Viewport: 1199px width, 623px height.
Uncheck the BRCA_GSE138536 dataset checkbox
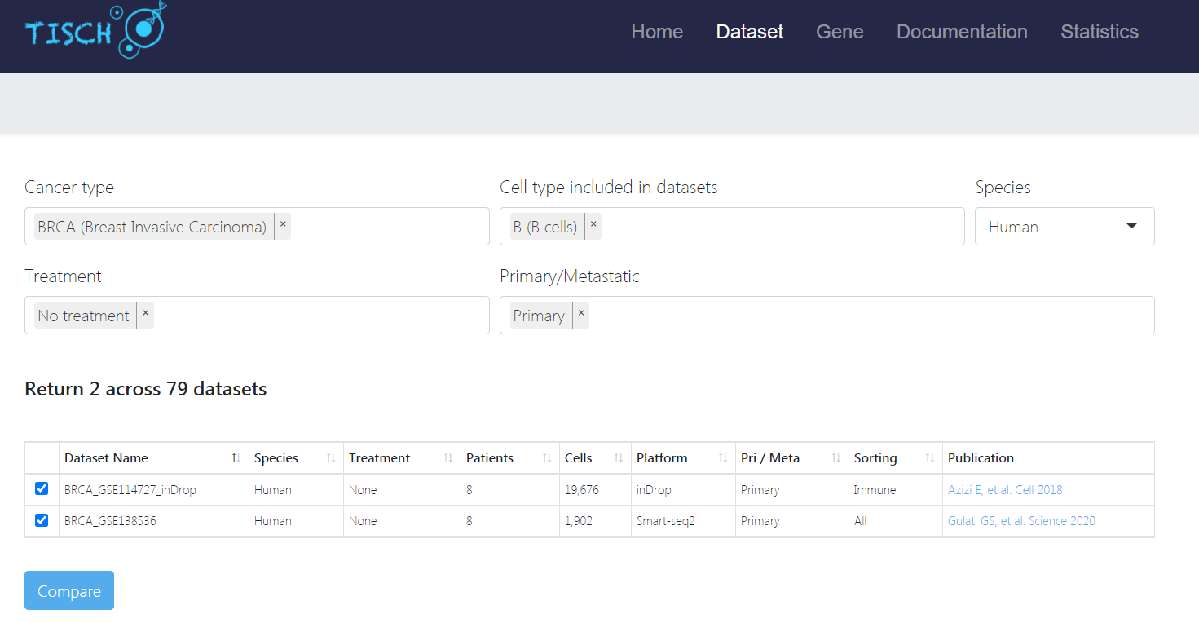pyautogui.click(x=42, y=520)
